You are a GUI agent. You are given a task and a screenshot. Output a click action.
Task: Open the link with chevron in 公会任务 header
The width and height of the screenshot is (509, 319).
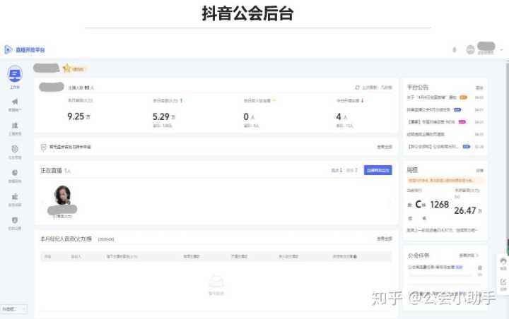(x=469, y=255)
